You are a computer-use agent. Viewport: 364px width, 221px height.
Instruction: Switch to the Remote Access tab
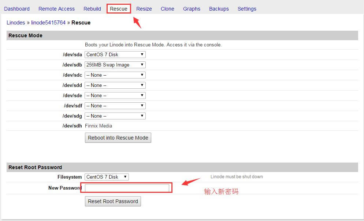coord(56,9)
